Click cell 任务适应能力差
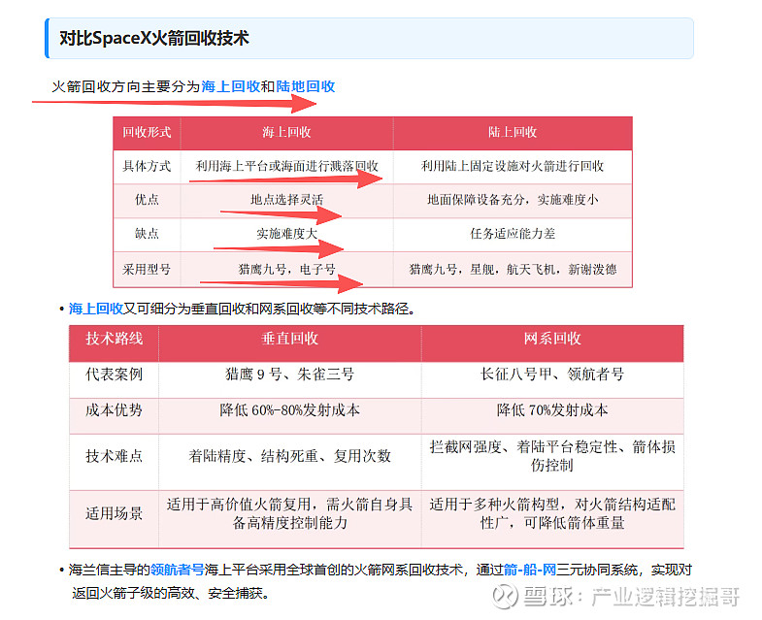The width and height of the screenshot is (762, 620). pyautogui.click(x=513, y=234)
